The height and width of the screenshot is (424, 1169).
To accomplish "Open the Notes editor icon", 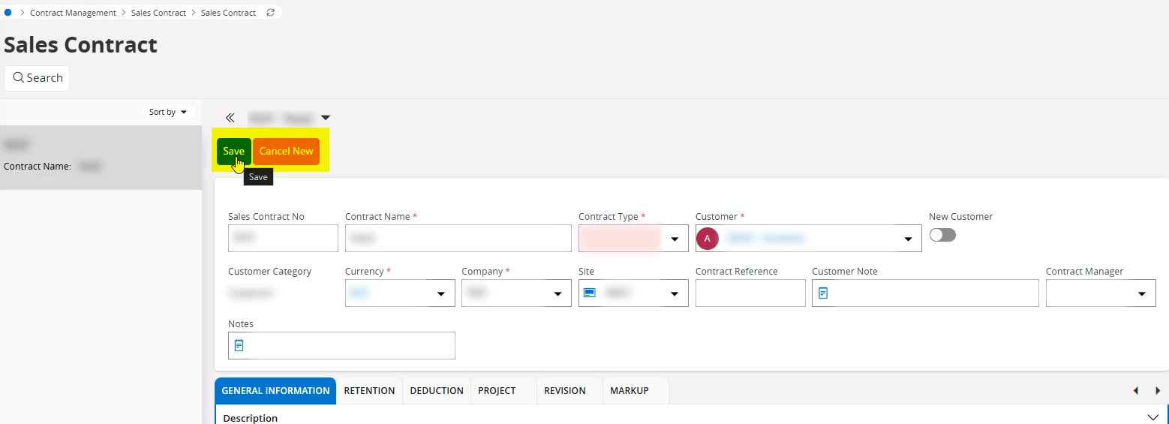I will pos(239,345).
